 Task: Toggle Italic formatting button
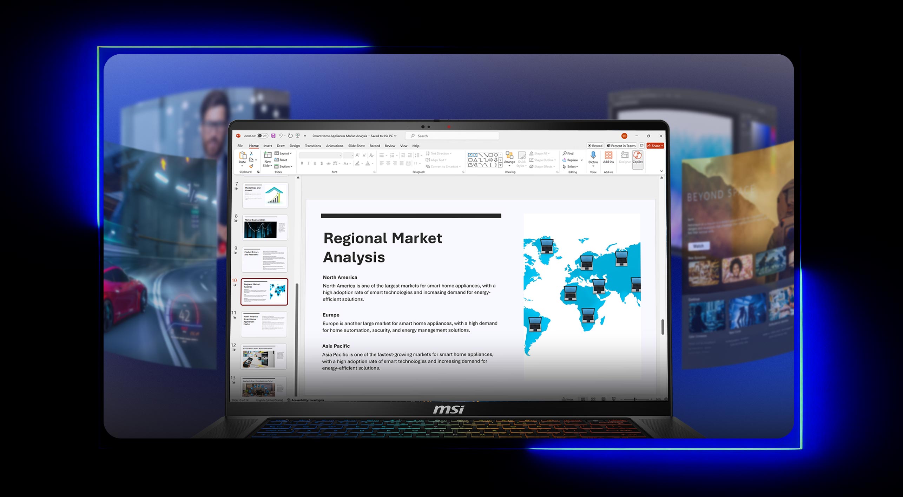(308, 163)
